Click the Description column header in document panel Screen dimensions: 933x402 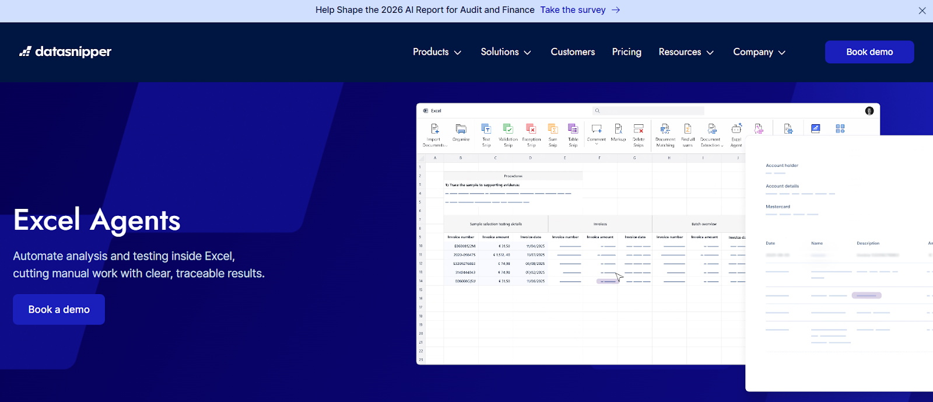(x=868, y=243)
